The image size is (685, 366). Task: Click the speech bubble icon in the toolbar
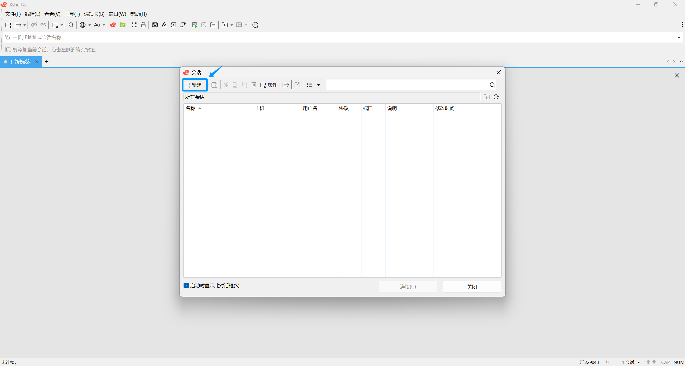pos(255,25)
